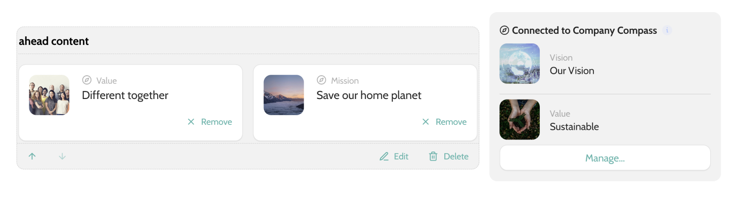Screen dimensions: 738x197
Task: Open the mountain sunset thumbnail
Action: click(x=284, y=95)
